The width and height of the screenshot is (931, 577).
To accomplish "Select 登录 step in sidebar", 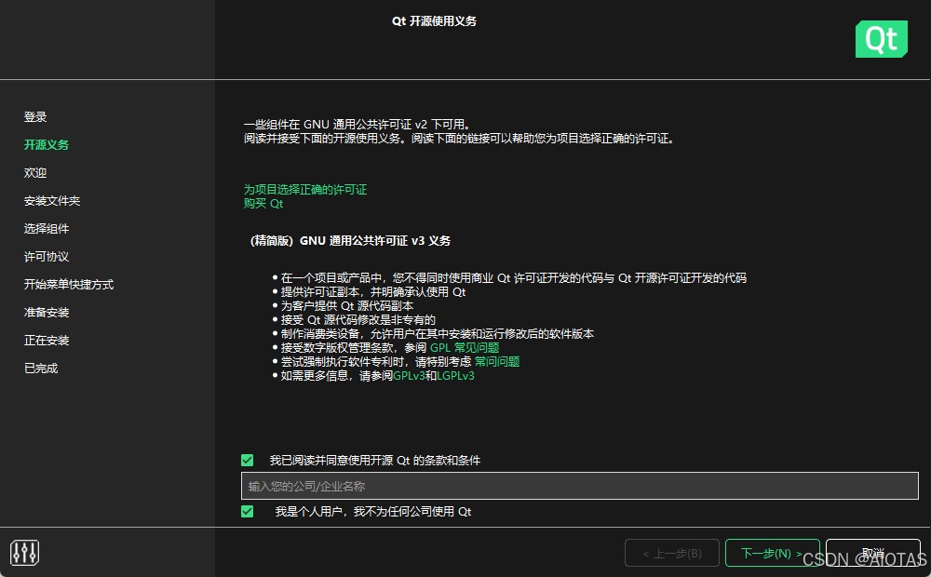I will (x=35, y=117).
